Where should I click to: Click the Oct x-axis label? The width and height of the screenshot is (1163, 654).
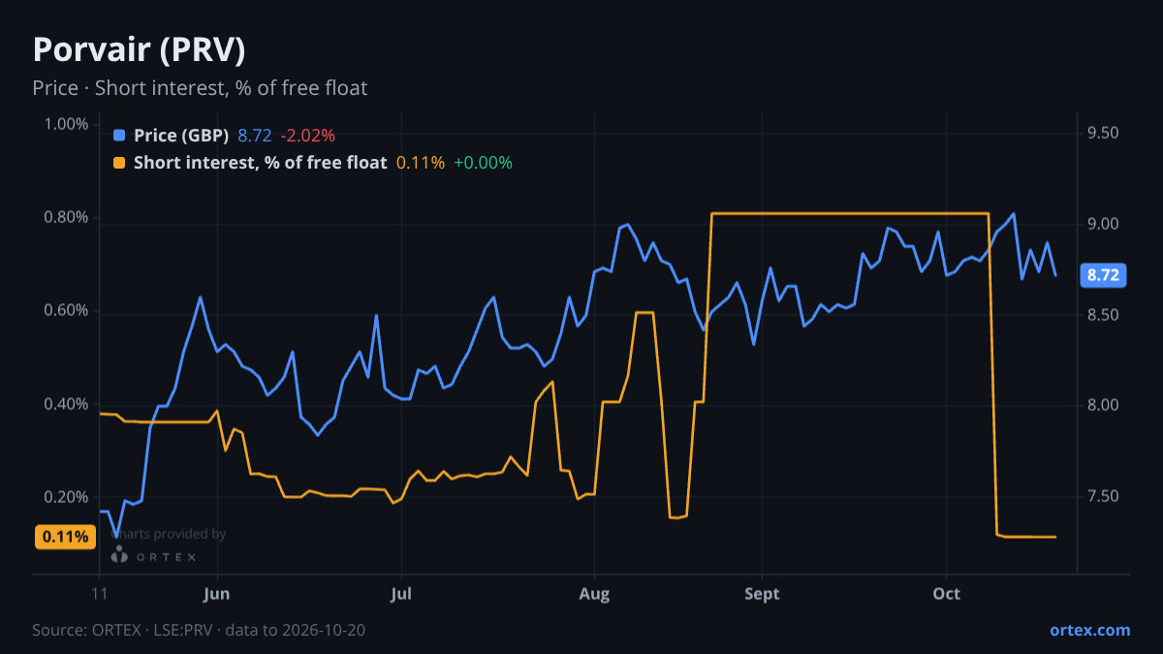point(946,594)
